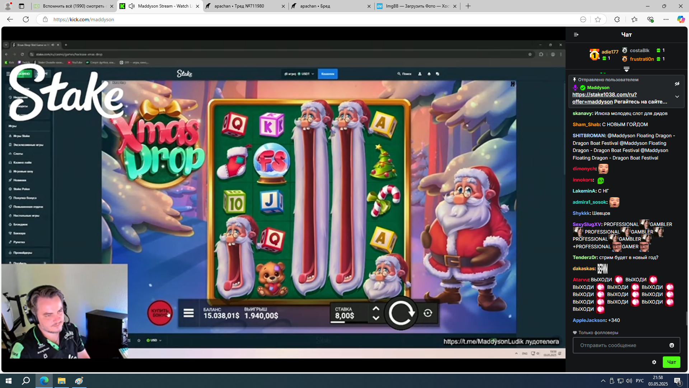Open the Favorites list
This screenshot has width=689, height=388.
coord(634,19)
